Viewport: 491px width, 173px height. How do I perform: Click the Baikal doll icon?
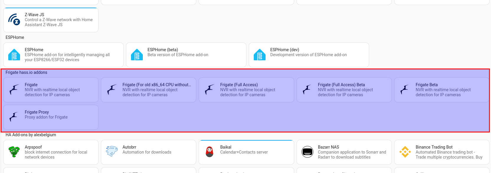[210, 152]
